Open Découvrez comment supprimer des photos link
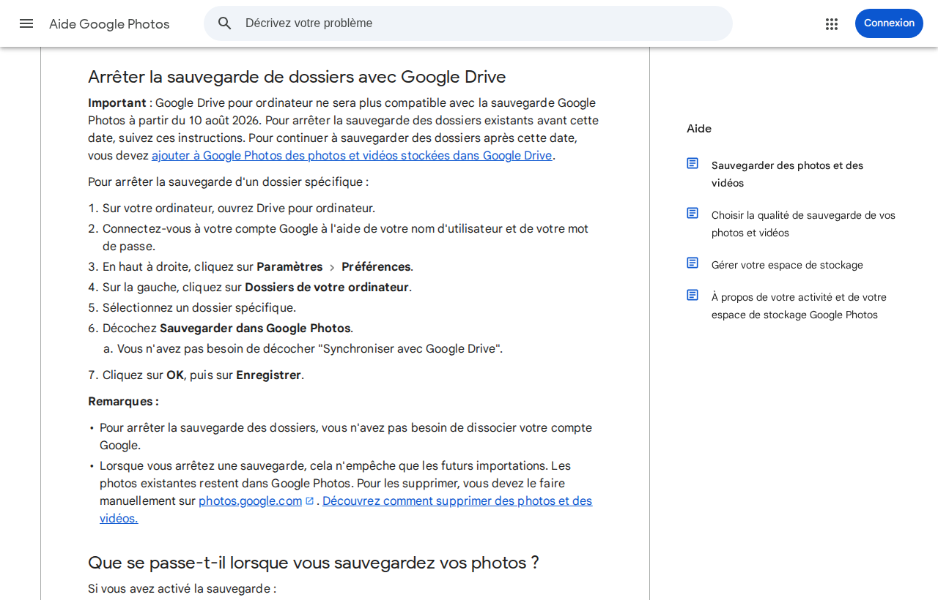The height and width of the screenshot is (600, 938). click(x=346, y=509)
